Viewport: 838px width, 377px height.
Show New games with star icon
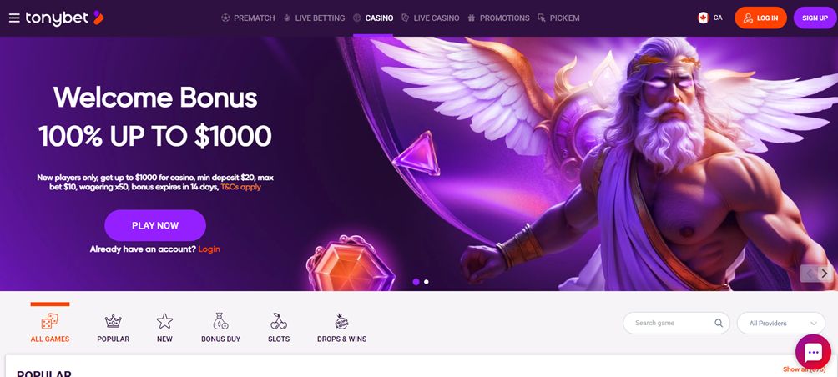164,321
